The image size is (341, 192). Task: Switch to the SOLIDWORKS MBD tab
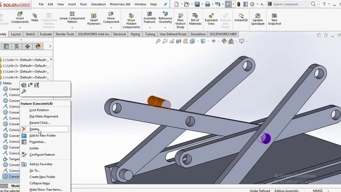223,34
